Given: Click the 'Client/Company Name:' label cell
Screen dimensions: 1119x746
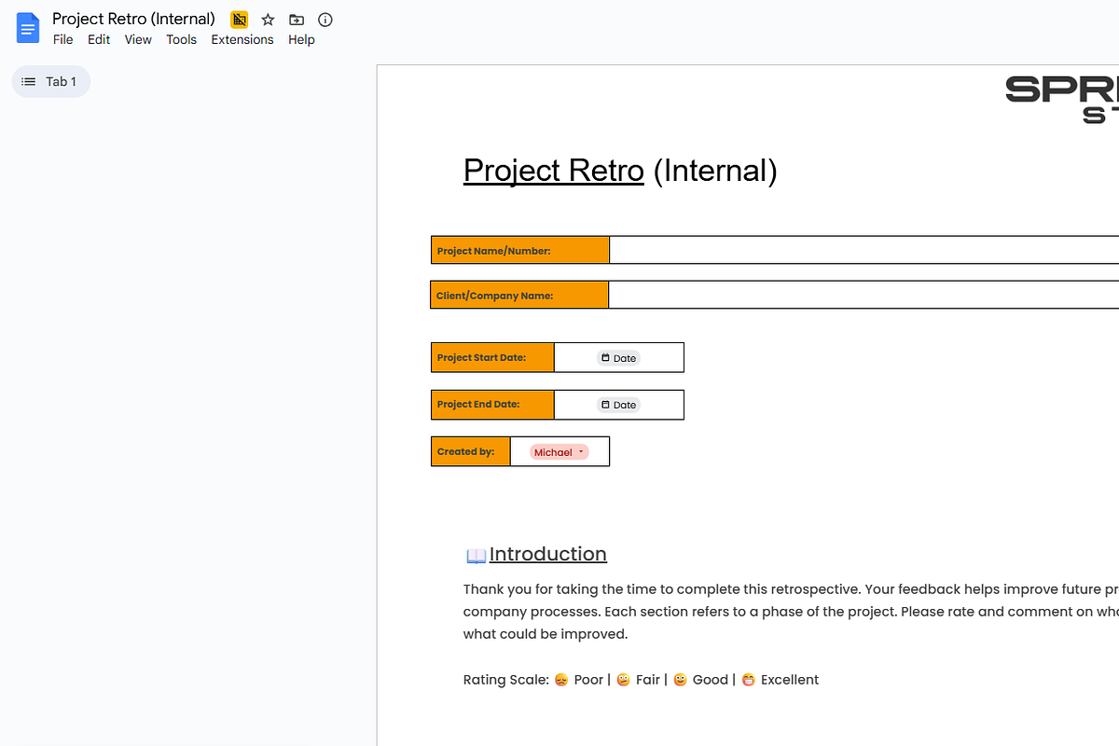Looking at the screenshot, I should (519, 295).
